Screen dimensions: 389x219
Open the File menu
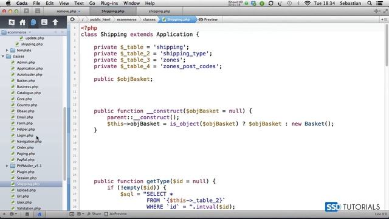click(x=36, y=3)
